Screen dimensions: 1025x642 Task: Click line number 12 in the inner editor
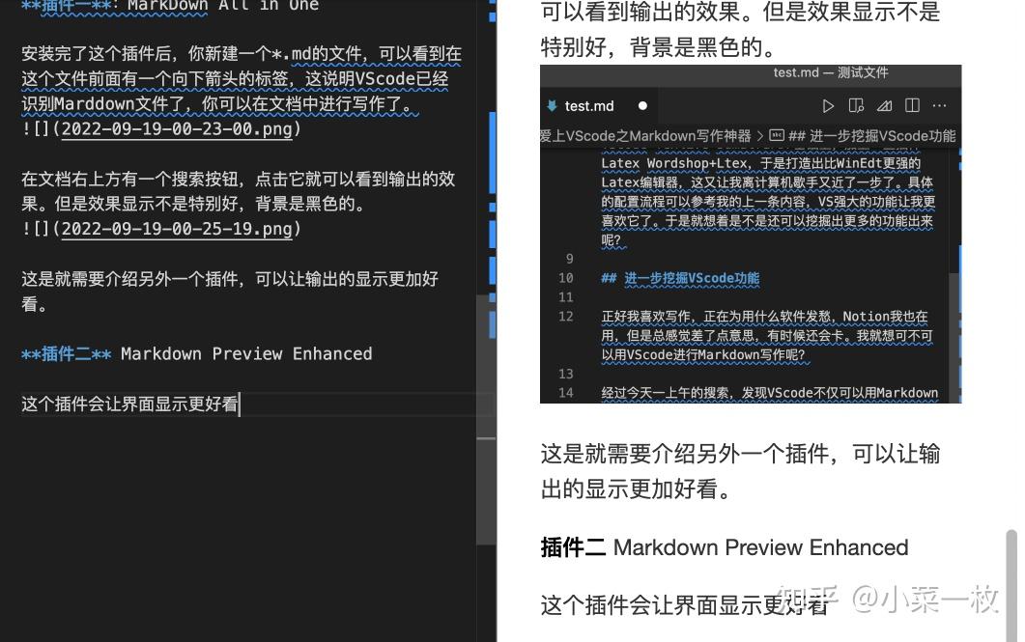point(566,316)
